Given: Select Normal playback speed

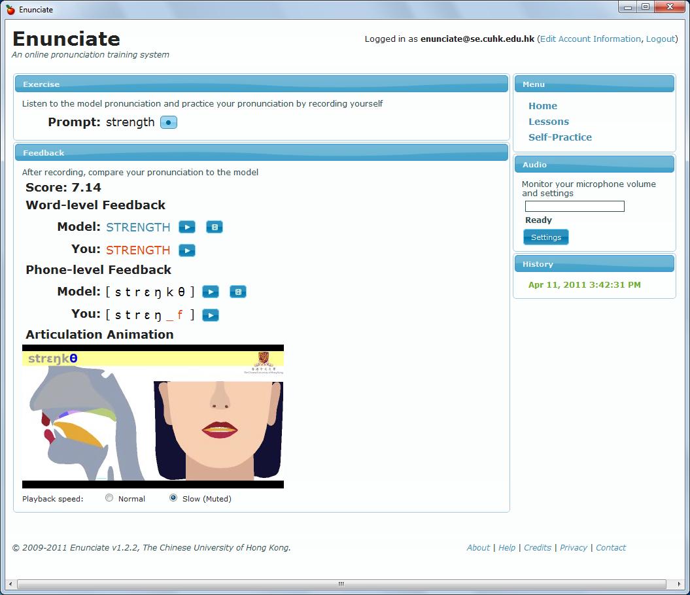Looking at the screenshot, I should (x=109, y=498).
